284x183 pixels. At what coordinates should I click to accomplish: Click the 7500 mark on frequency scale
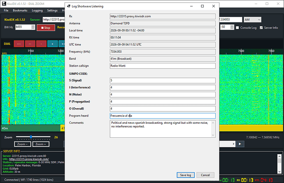click(241, 51)
